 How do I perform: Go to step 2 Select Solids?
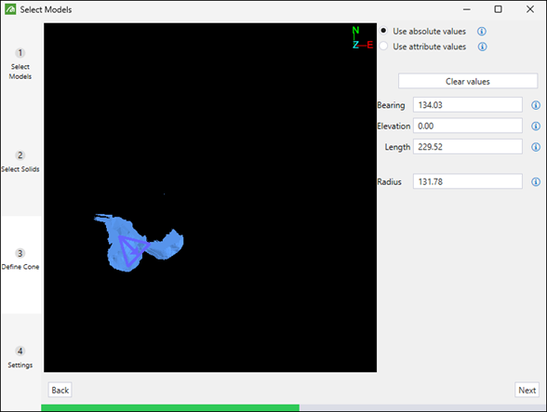tap(20, 162)
